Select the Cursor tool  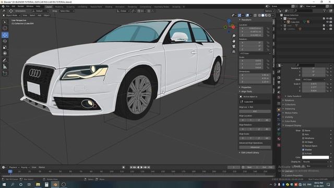(x=5, y=28)
